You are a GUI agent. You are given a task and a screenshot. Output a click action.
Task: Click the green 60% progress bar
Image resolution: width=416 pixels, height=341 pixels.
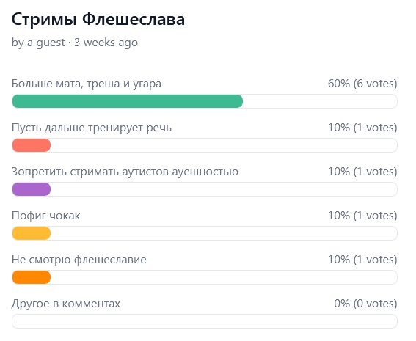click(x=128, y=101)
